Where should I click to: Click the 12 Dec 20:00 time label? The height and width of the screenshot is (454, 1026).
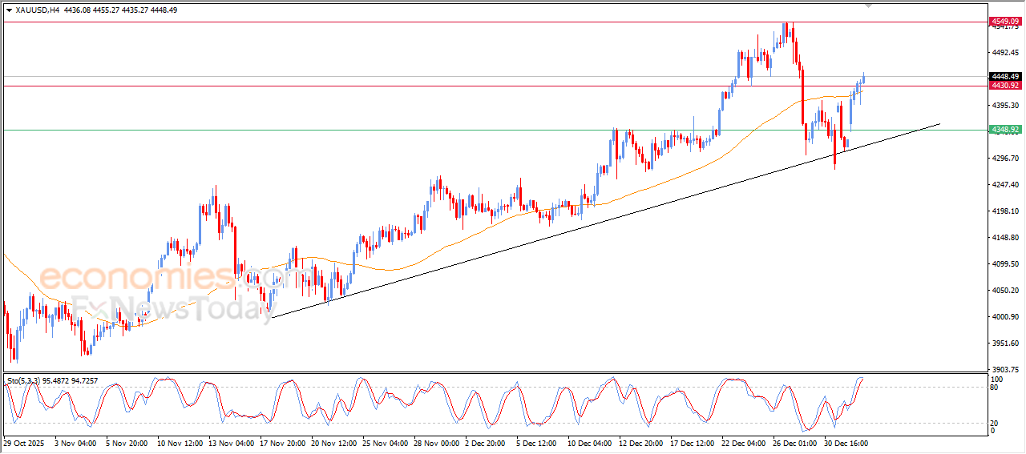[642, 443]
